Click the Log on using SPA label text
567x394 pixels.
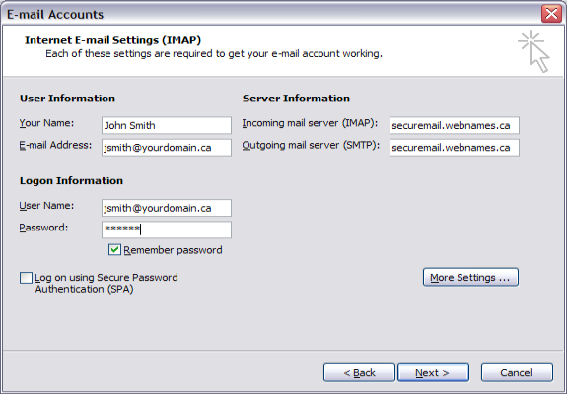point(106,283)
